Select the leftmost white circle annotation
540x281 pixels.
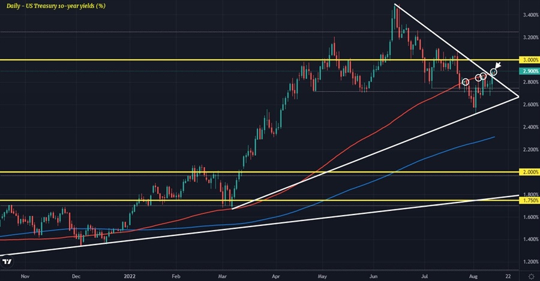click(x=465, y=81)
